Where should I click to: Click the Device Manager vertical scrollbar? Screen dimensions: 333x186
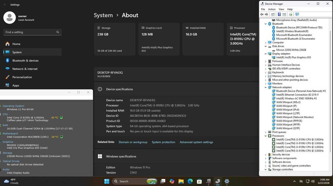pyautogui.click(x=330, y=91)
